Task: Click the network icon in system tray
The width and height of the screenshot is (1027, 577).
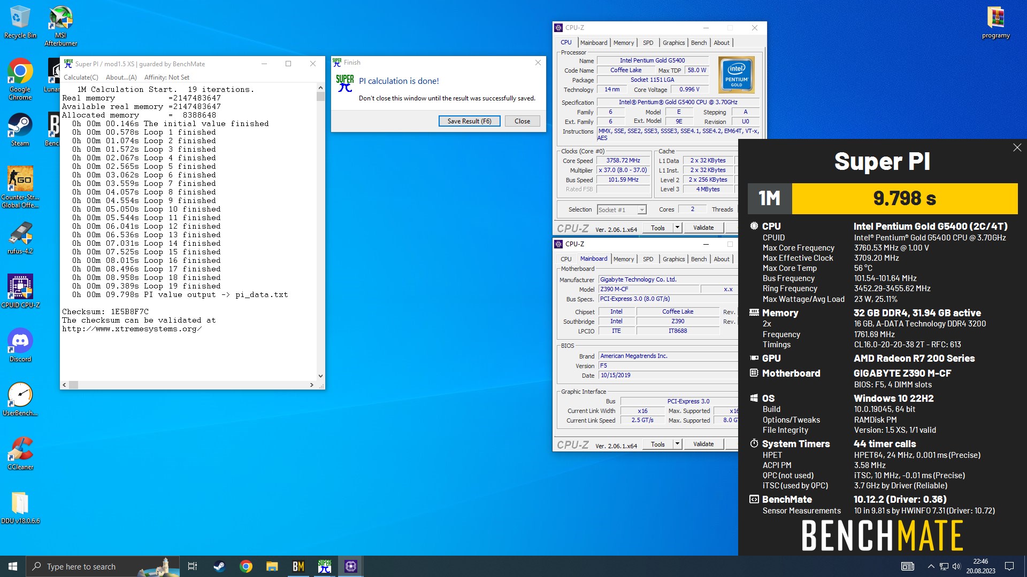Action: 944,566
